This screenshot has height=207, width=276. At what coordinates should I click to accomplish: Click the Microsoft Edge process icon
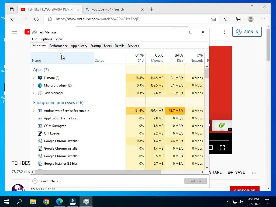(40, 85)
